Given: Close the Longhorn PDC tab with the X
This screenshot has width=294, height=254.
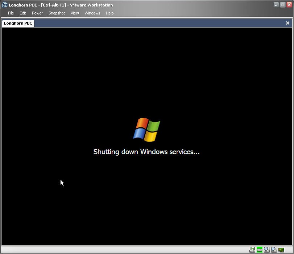Looking at the screenshot, I should (x=287, y=23).
